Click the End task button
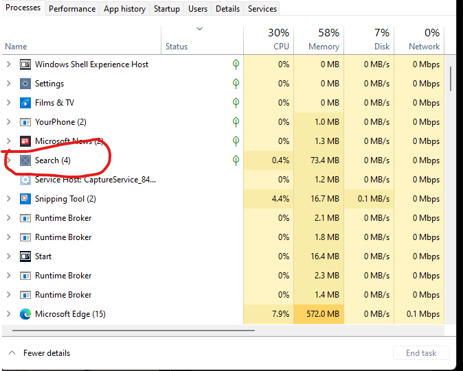 point(421,353)
